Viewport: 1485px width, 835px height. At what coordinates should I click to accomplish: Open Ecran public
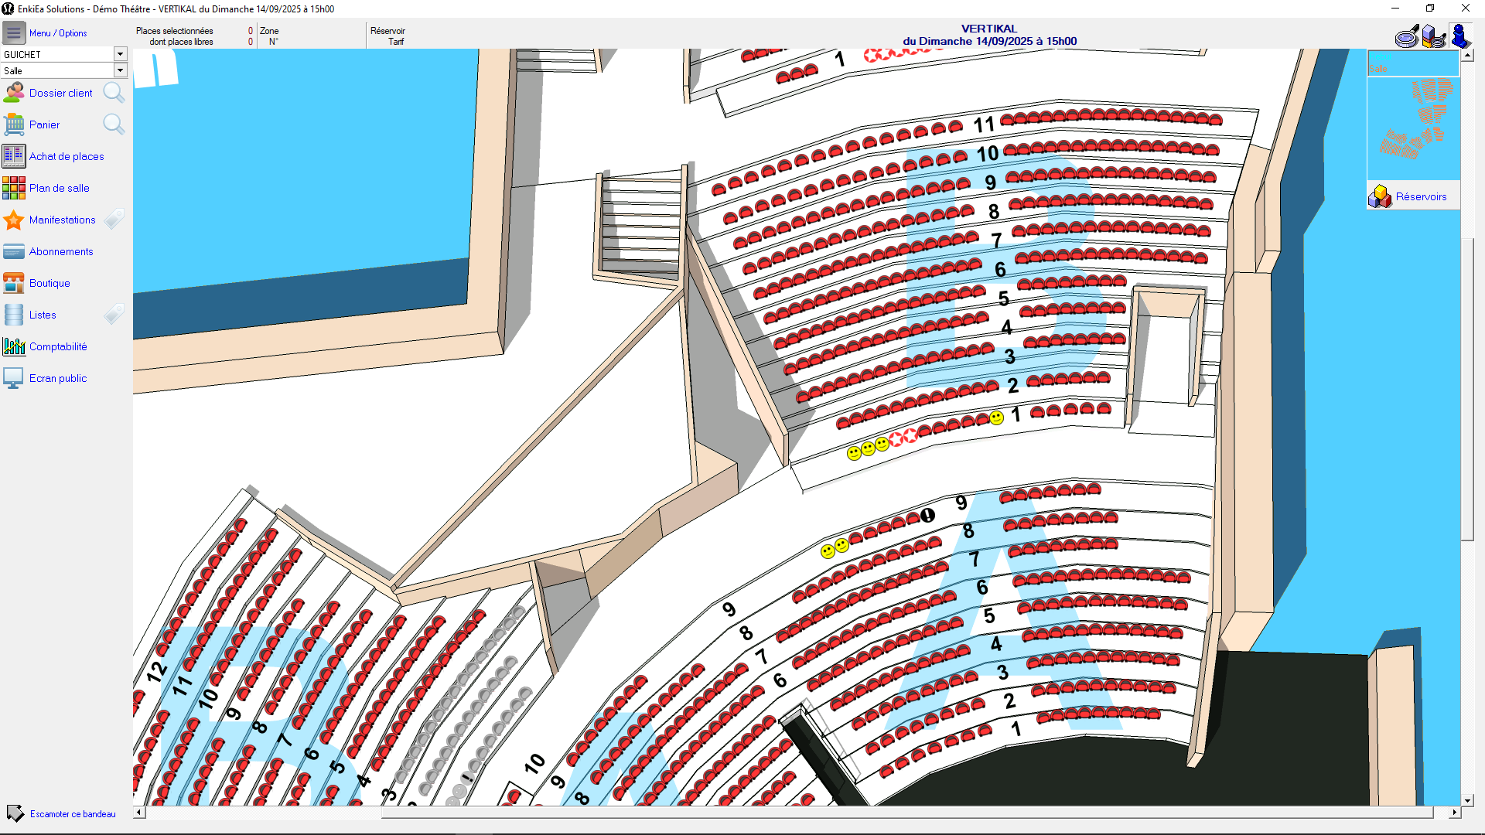click(x=57, y=378)
